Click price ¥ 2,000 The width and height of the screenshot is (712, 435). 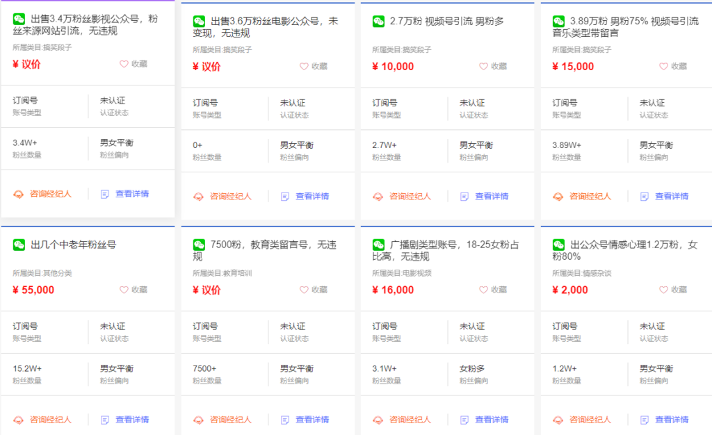(570, 290)
